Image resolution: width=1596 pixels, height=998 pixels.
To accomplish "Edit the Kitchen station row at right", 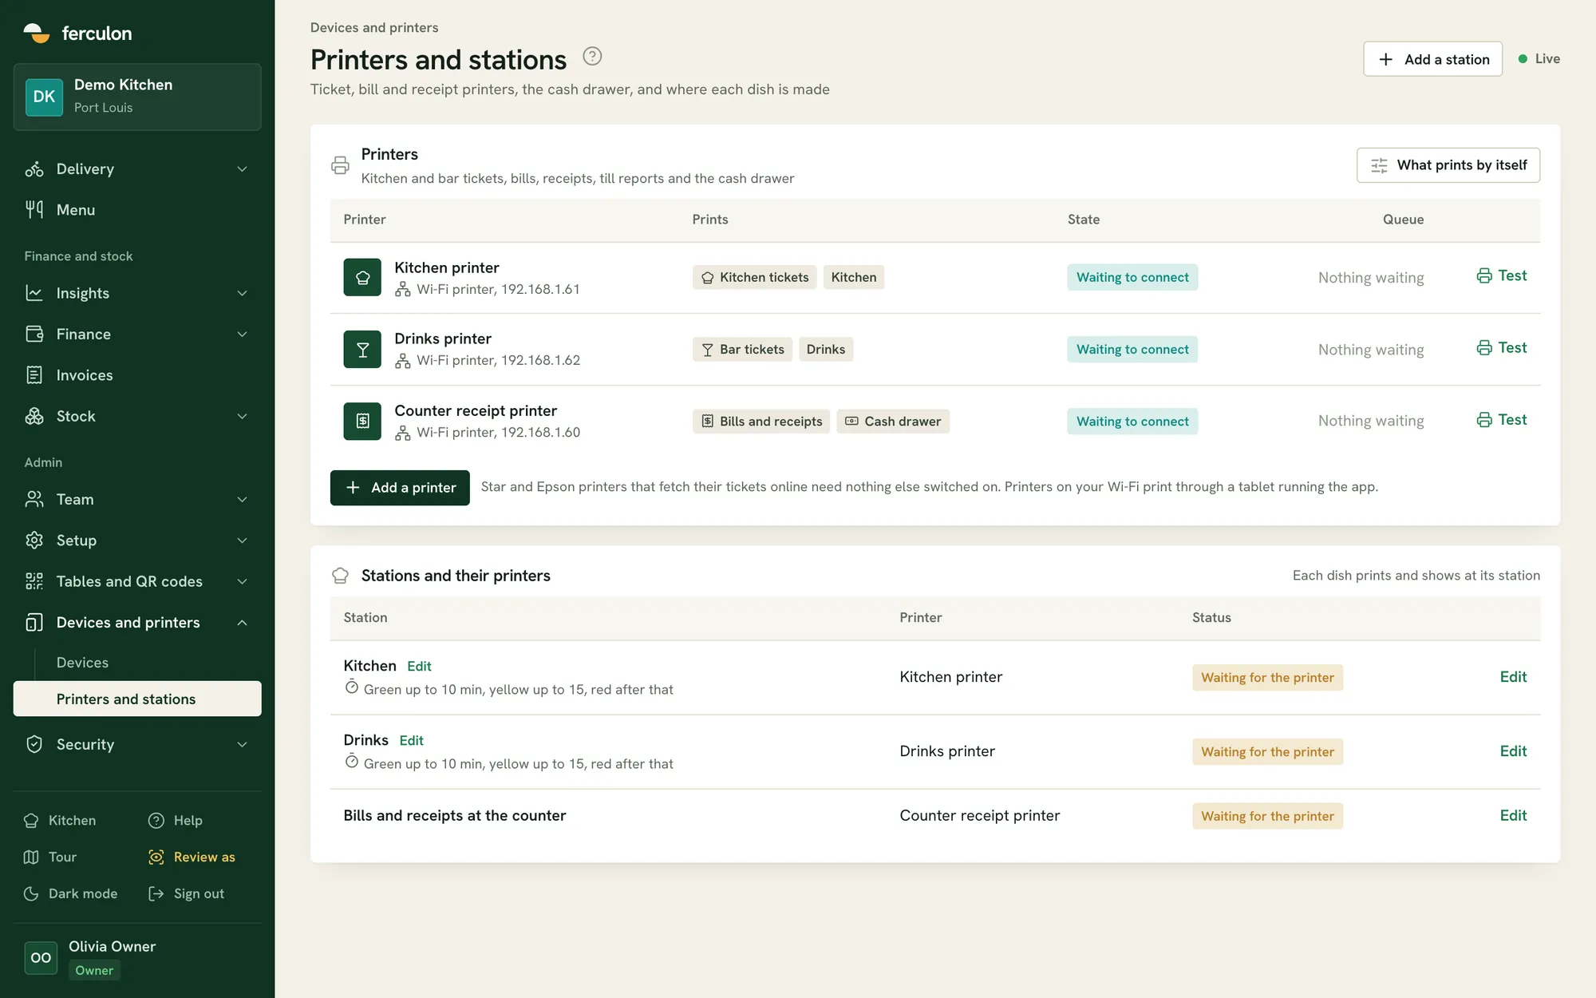I will pyautogui.click(x=1513, y=677).
